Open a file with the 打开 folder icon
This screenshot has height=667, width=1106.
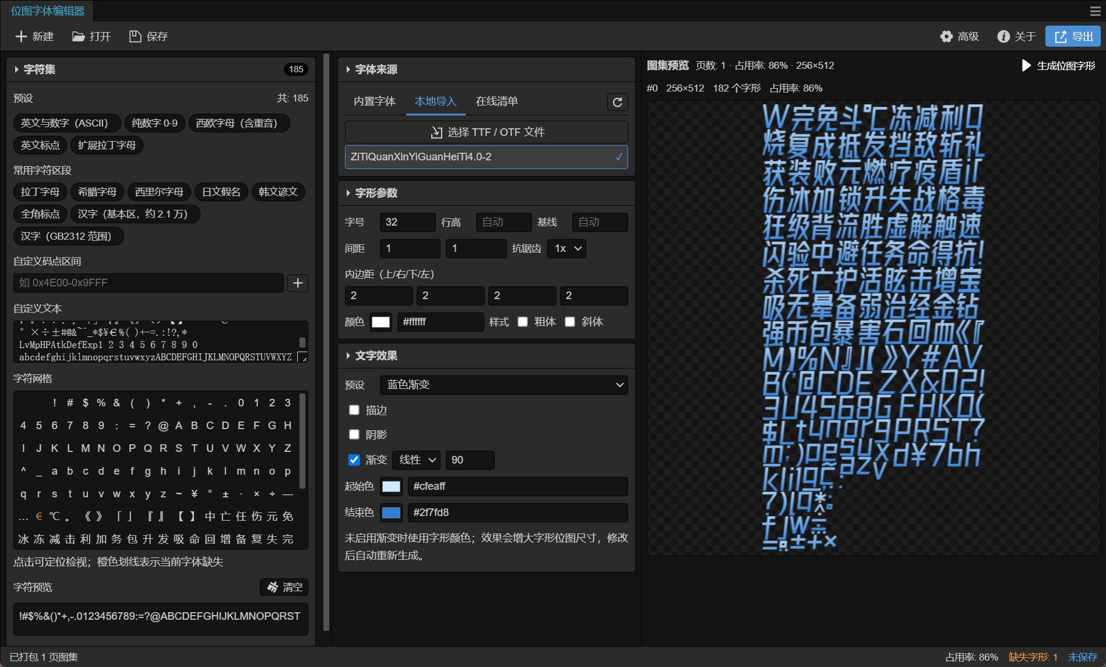78,36
